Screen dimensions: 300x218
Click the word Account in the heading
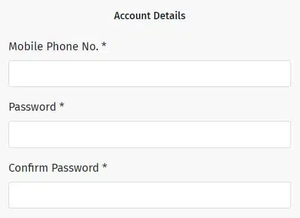132,16
